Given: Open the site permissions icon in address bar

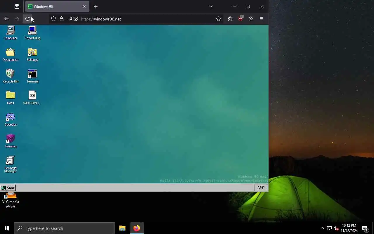Looking at the screenshot, I should click(x=70, y=19).
